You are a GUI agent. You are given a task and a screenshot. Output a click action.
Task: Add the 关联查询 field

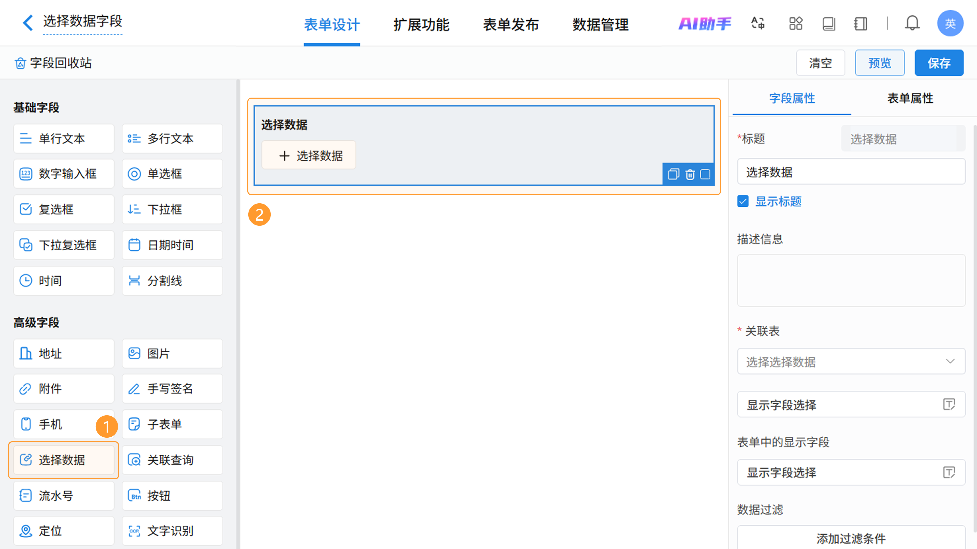point(172,460)
